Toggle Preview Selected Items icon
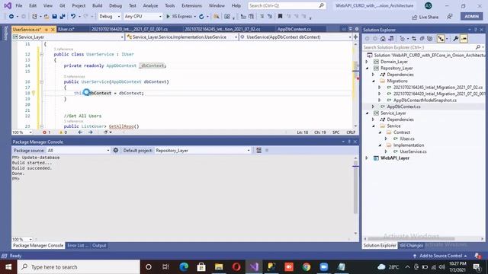Image resolution: width=488 pixels, height=274 pixels. (464, 39)
